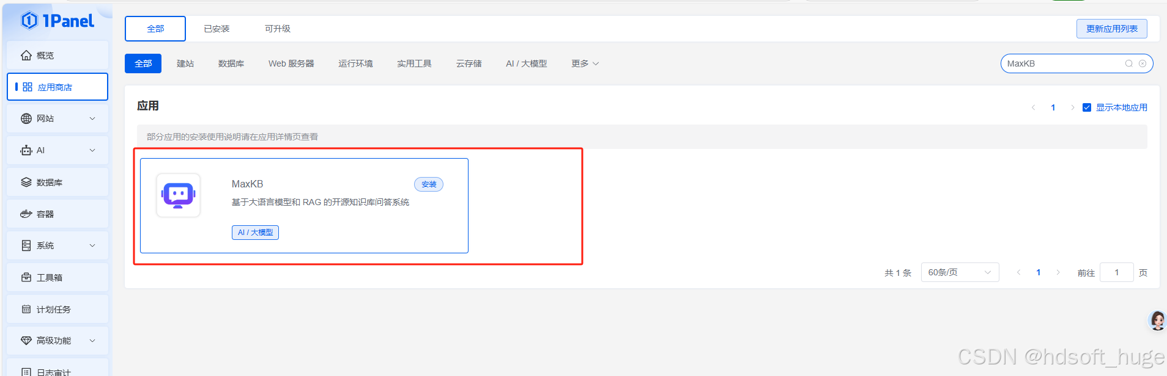
Task: Focus the 前往 page number input
Action: pyautogui.click(x=1117, y=272)
